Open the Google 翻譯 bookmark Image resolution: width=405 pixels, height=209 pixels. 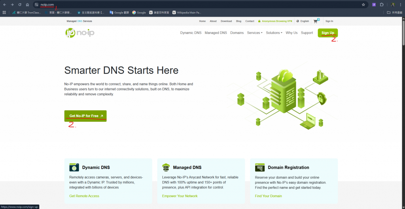tap(119, 12)
